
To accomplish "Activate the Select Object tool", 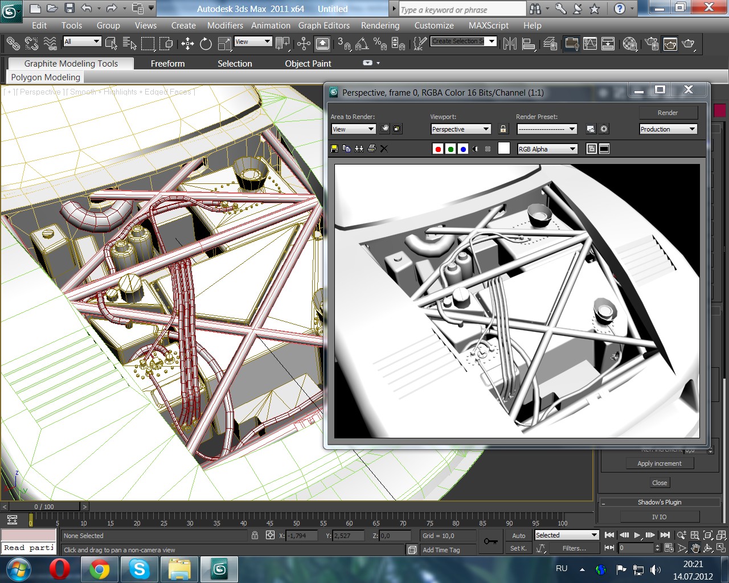I will coord(112,43).
